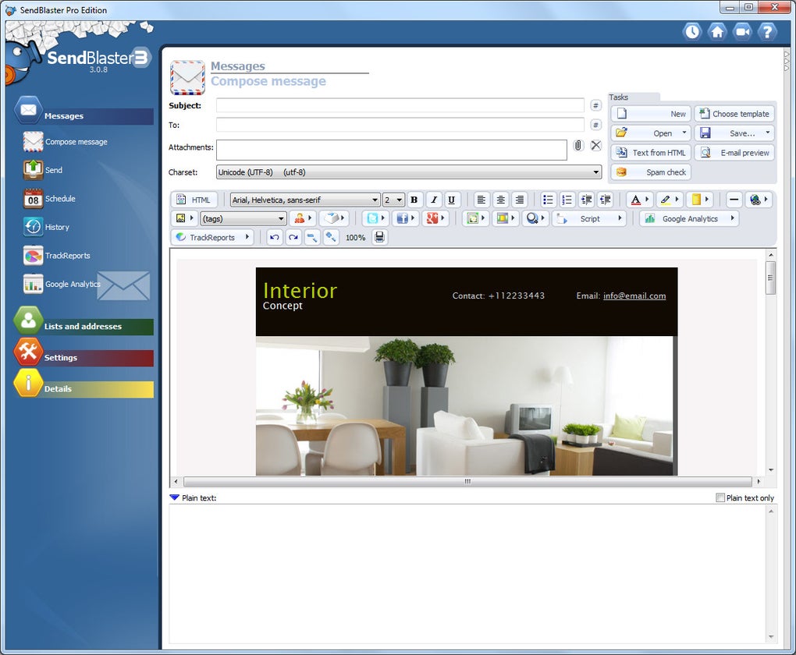This screenshot has height=655, width=796.
Task: Open the Twitter share toolbar icon
Action: pyautogui.click(x=375, y=218)
